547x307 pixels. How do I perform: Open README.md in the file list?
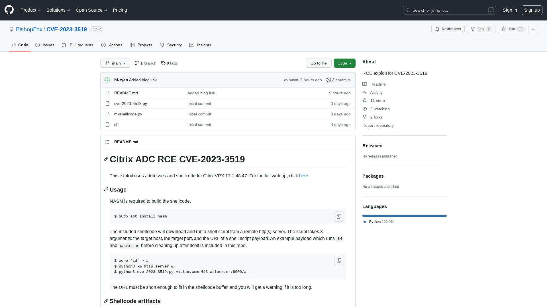coord(126,93)
